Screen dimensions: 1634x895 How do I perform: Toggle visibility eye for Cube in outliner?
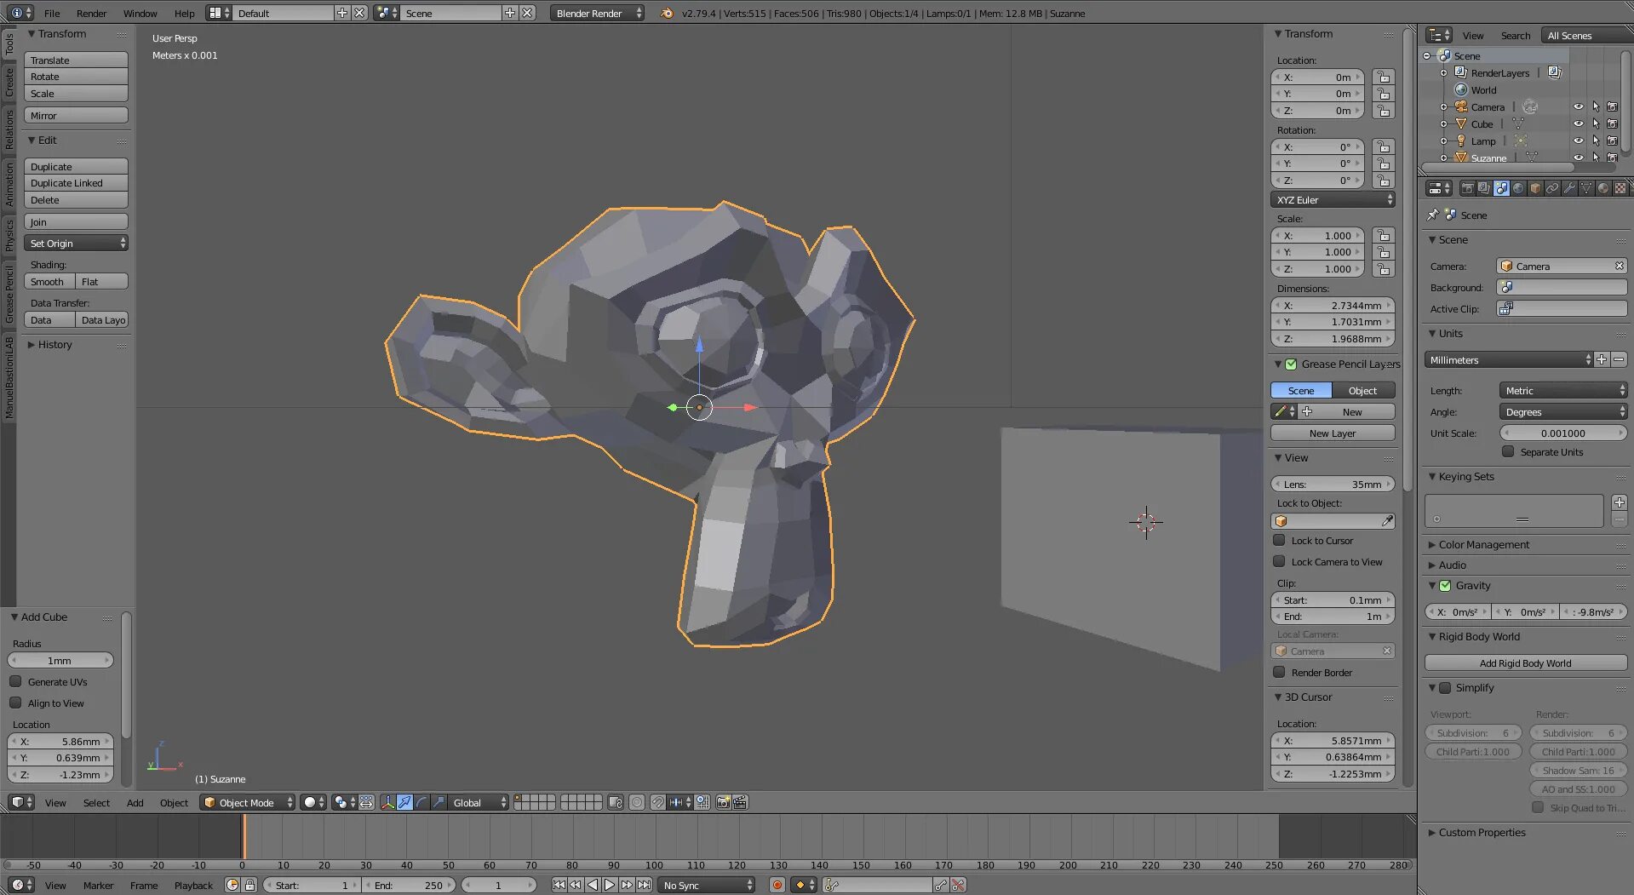[1578, 123]
